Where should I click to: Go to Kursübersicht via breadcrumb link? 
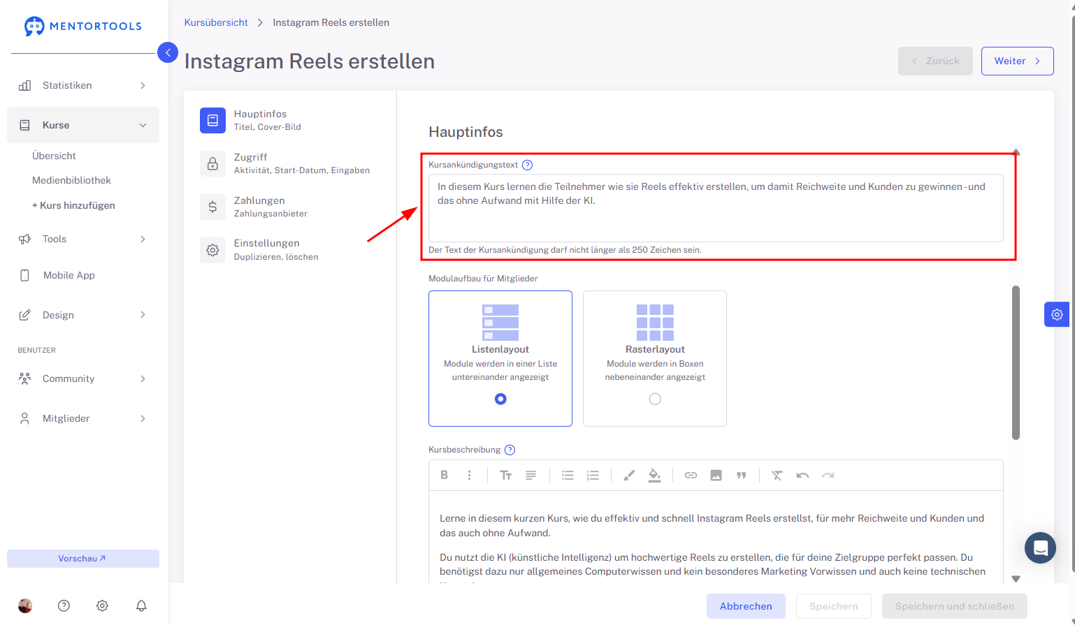coord(216,22)
